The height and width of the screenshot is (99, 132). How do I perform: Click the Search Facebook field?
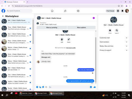19,11
